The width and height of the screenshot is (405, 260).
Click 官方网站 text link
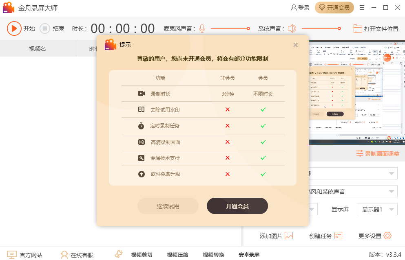coord(31,255)
